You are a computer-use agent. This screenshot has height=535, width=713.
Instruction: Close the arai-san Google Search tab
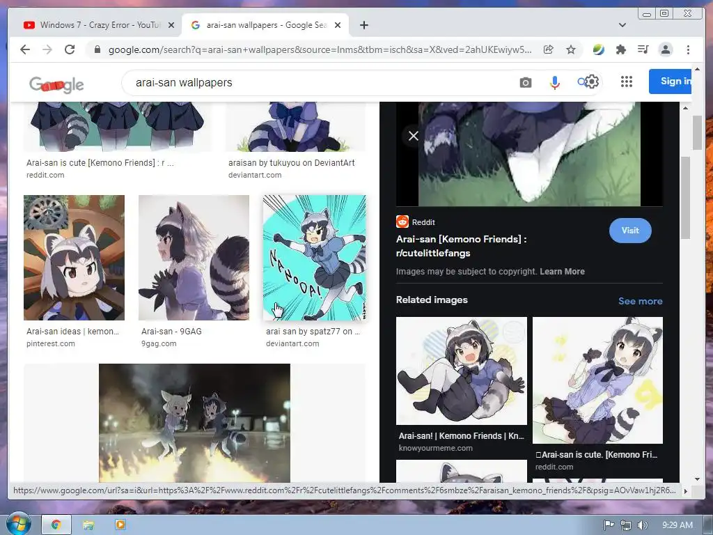(338, 25)
